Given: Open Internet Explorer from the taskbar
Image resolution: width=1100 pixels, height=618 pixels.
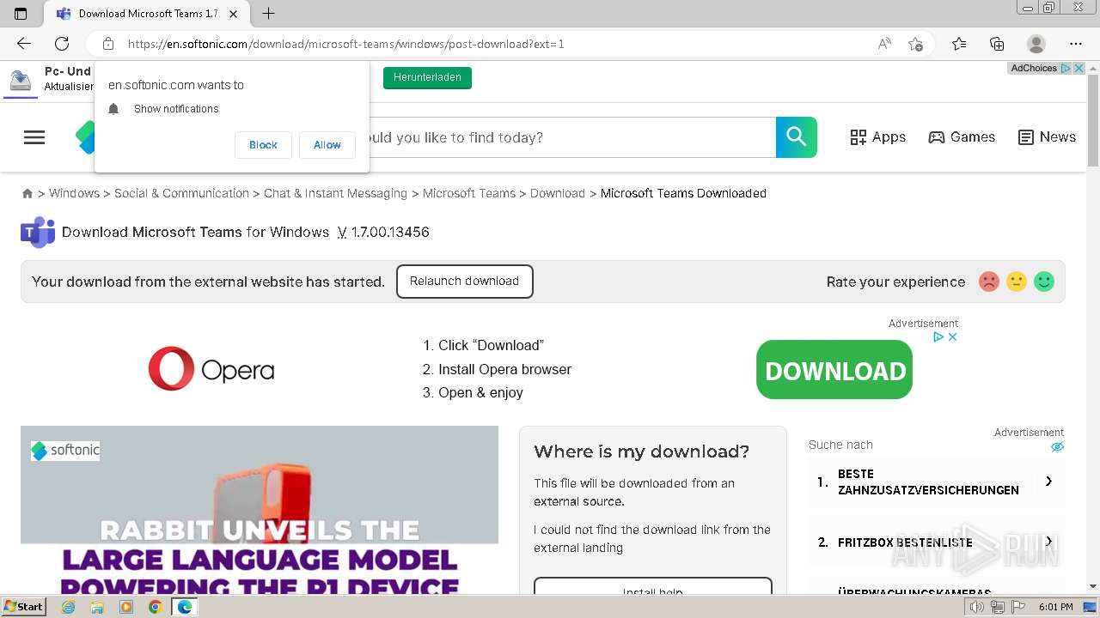Looking at the screenshot, I should (68, 607).
